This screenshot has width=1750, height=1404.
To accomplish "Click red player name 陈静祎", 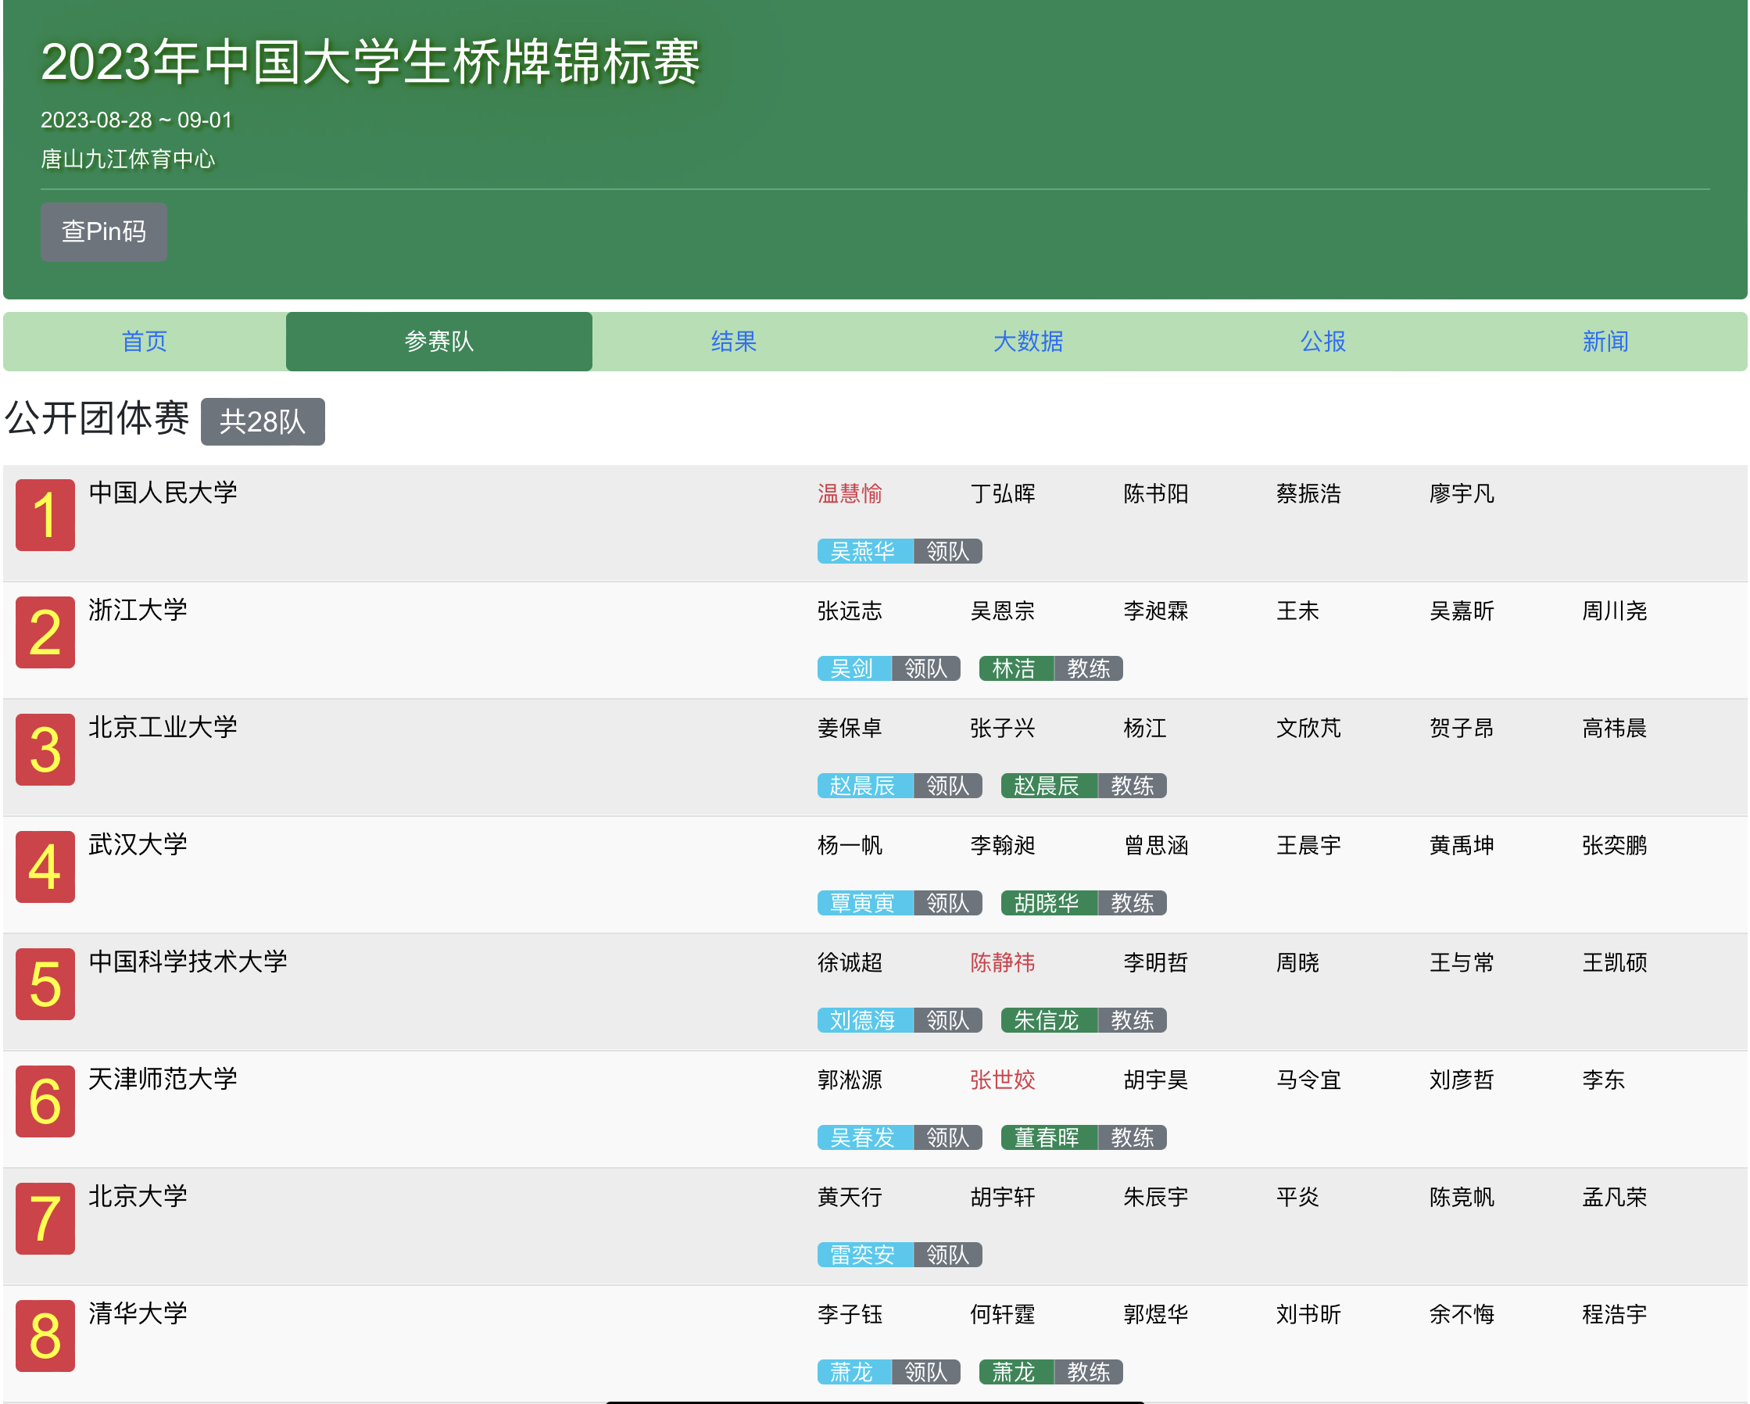I will coord(1004,963).
